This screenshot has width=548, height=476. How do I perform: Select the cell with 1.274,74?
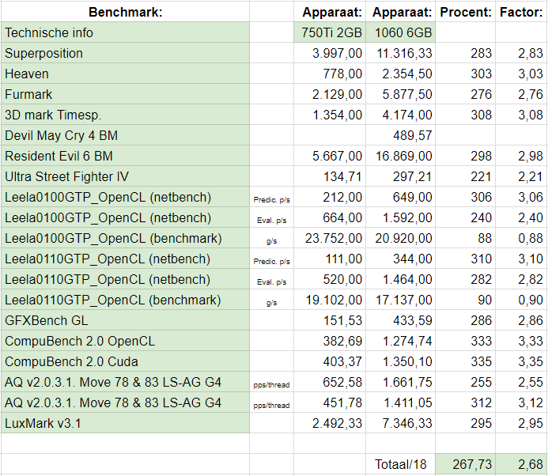400,342
